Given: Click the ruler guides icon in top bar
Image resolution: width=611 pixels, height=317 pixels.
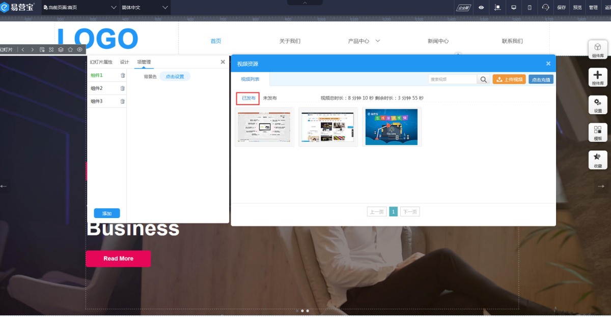Looking at the screenshot, I should click(497, 8).
